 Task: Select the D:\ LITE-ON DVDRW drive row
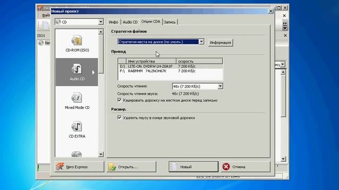(171, 66)
